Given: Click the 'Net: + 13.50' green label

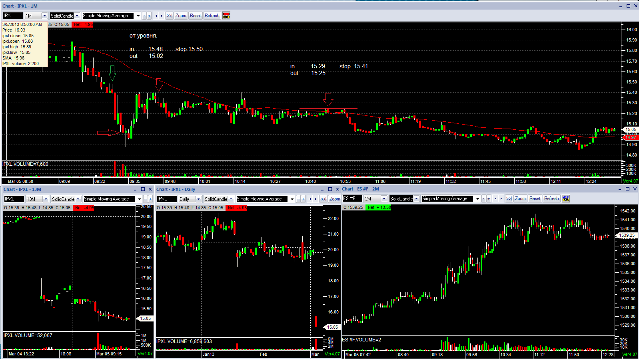Looking at the screenshot, I should 378,207.
